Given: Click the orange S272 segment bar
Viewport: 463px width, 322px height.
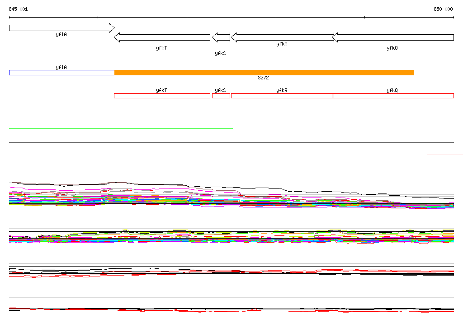Looking at the screenshot, I should tap(264, 73).
